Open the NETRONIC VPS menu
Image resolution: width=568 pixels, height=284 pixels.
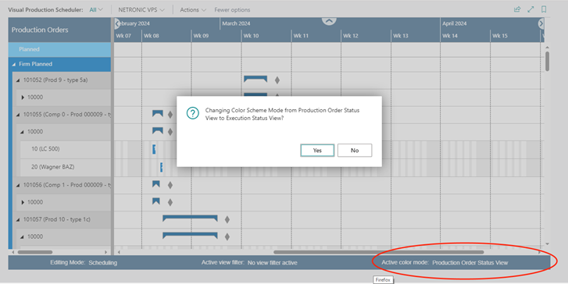click(141, 10)
